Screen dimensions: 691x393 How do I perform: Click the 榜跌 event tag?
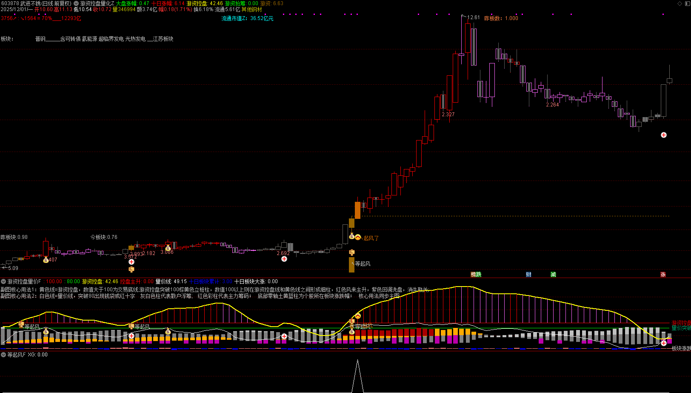click(476, 275)
